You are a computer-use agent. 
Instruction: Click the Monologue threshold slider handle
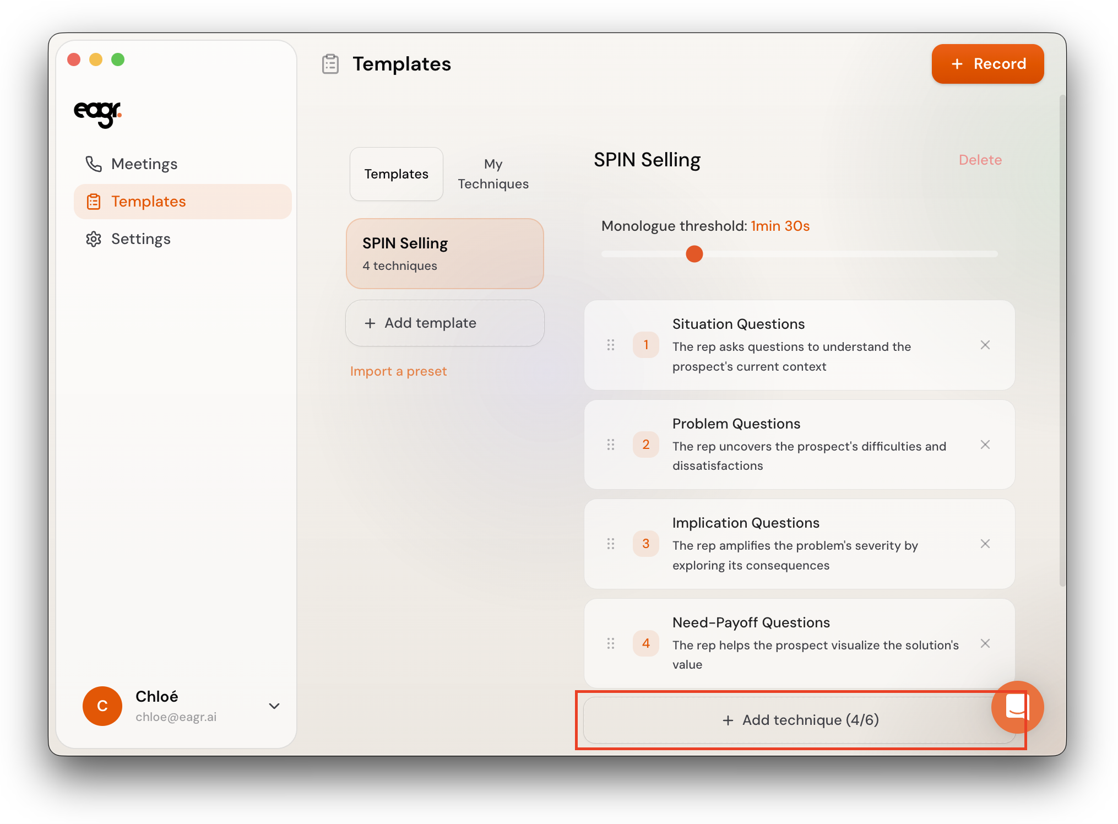pos(694,254)
